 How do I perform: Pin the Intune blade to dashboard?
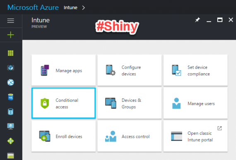[x=197, y=20]
